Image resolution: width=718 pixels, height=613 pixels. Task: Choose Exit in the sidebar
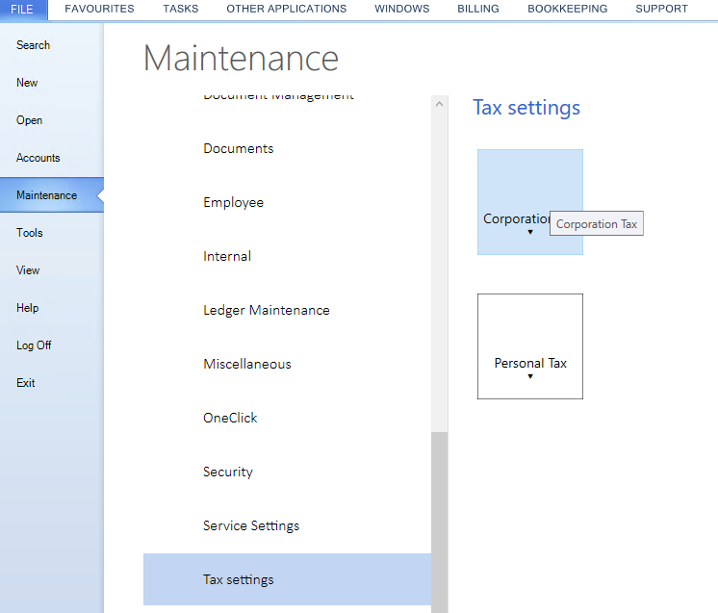(x=52, y=383)
